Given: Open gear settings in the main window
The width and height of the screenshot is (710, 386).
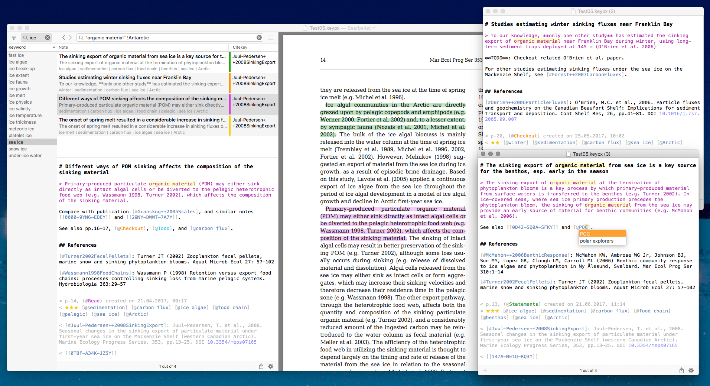Looking at the screenshot, I should coord(271,366).
